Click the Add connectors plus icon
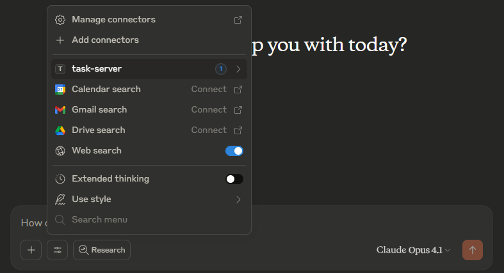 click(60, 40)
